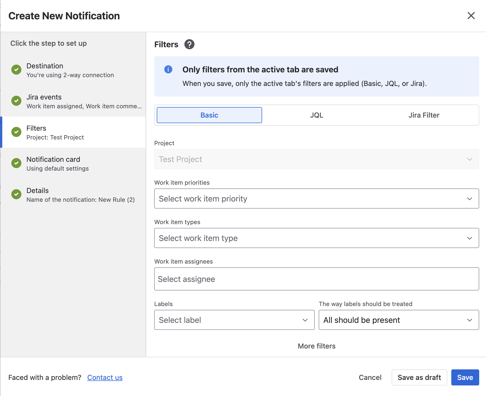Click the Save button
The image size is (486, 396).
click(465, 377)
